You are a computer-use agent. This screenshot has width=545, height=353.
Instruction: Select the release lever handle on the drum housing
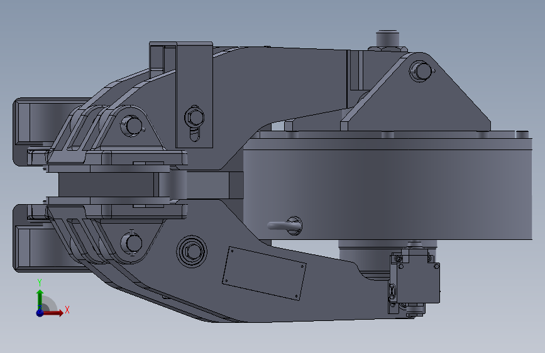284,226
